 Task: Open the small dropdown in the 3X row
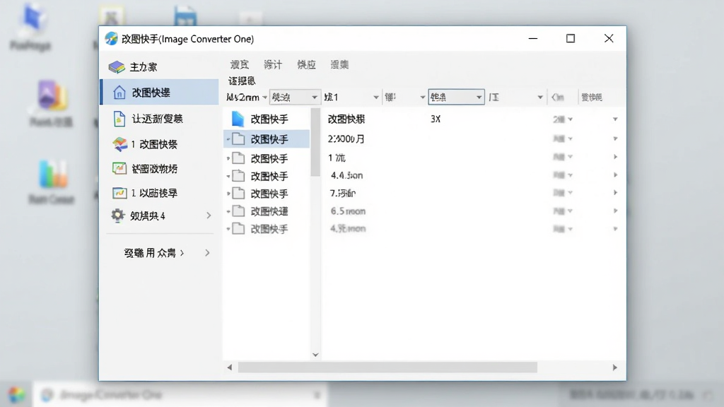point(571,119)
